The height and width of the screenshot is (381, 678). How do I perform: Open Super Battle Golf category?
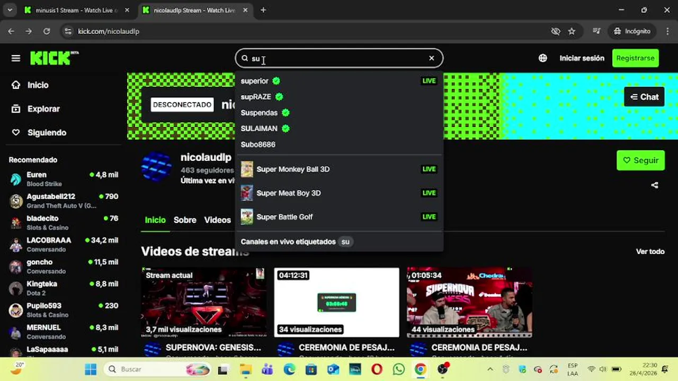click(x=339, y=217)
